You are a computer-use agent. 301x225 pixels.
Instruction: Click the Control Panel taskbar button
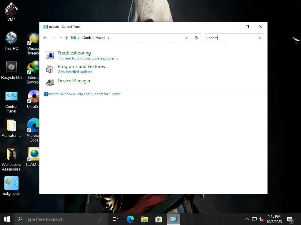click(x=173, y=219)
